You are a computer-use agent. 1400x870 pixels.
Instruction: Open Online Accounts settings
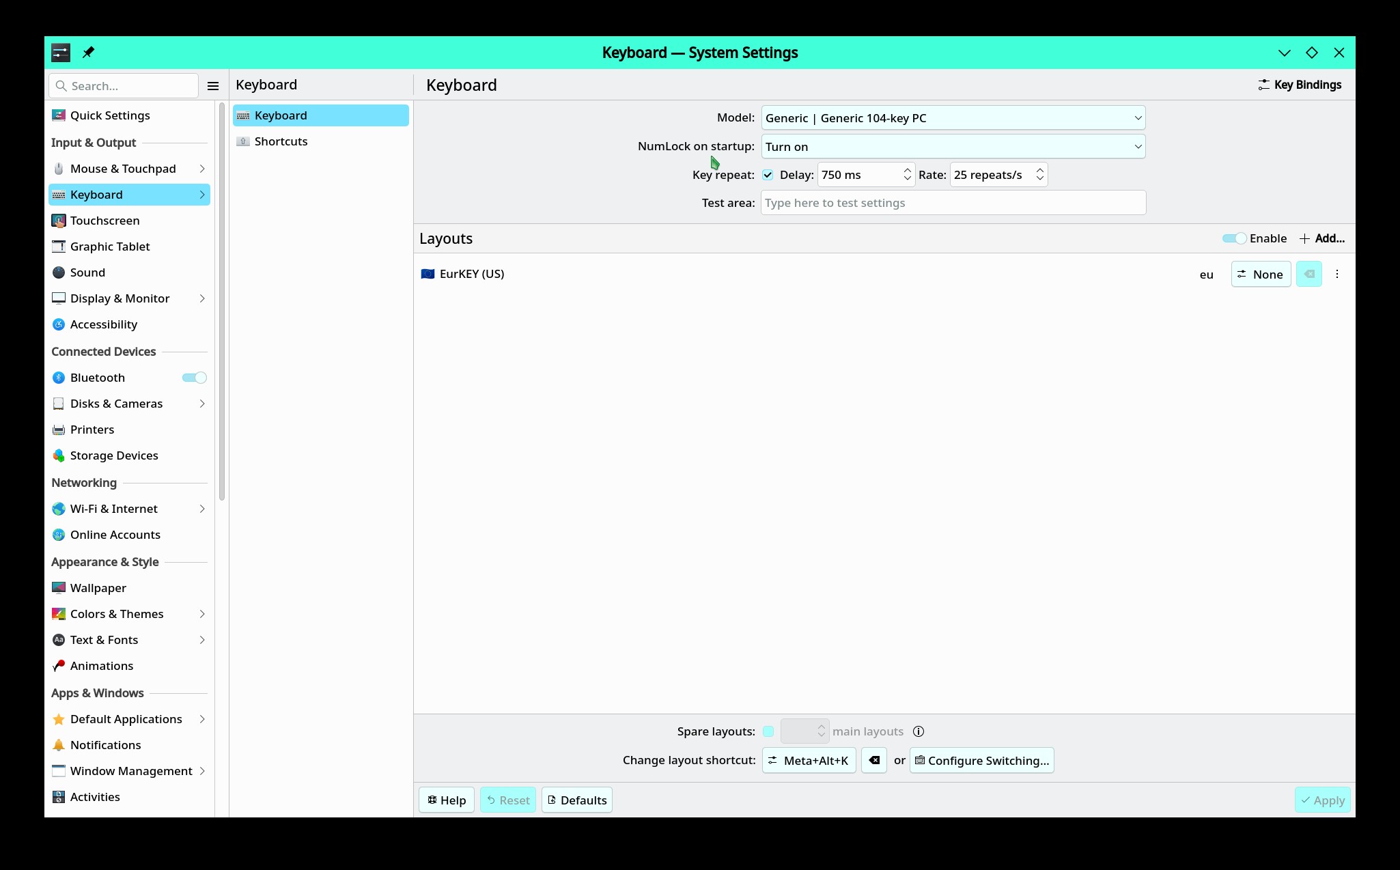pos(130,535)
